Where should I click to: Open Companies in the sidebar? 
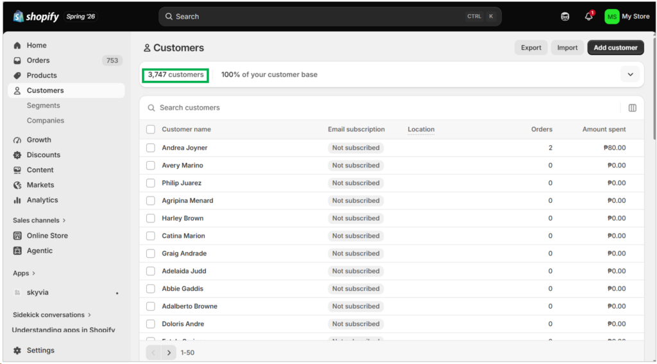46,121
